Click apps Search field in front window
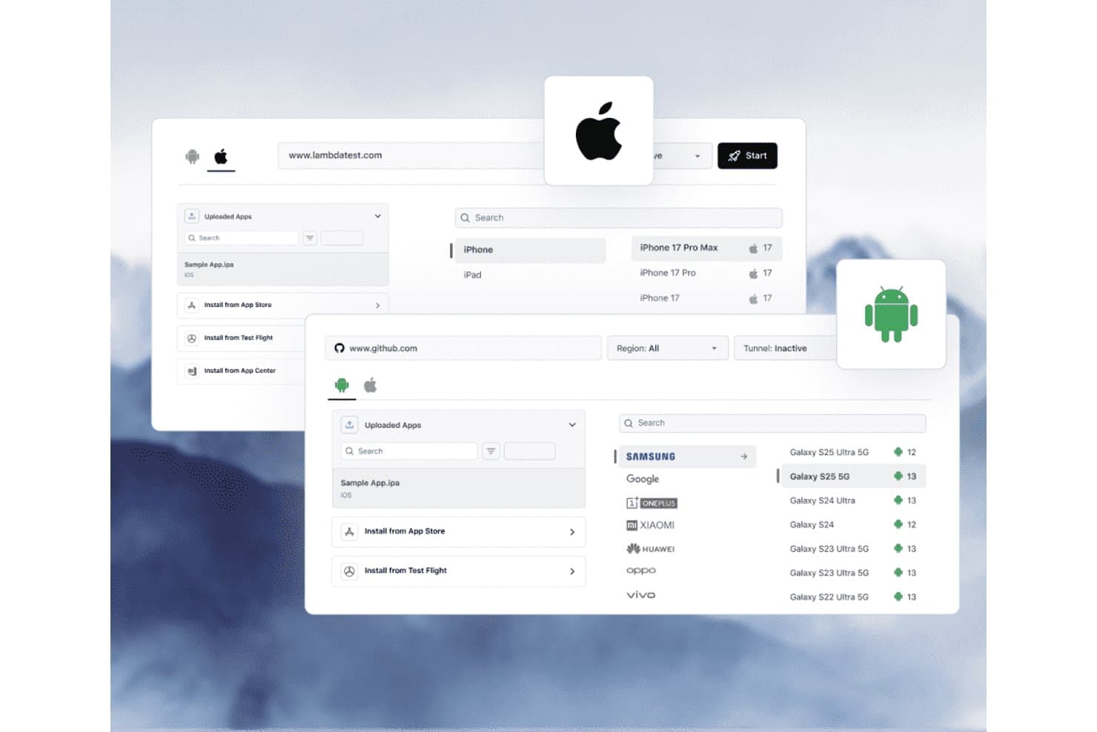The image size is (1097, 732). 409,451
